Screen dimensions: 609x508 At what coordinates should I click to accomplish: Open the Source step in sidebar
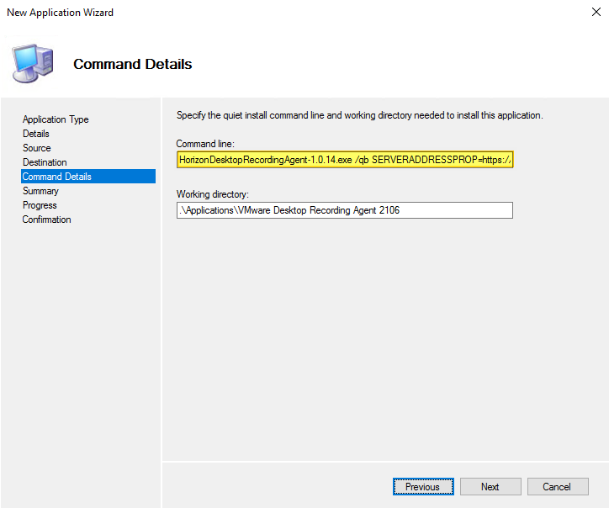37,148
